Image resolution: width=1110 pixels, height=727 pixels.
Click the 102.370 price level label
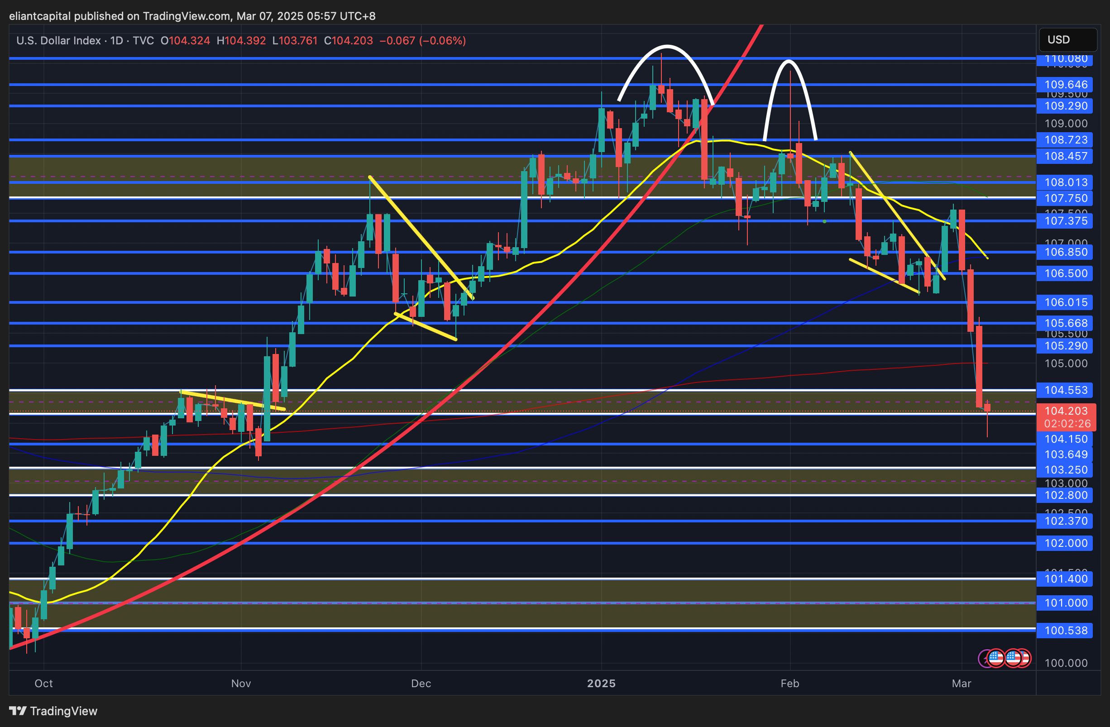[1066, 521]
